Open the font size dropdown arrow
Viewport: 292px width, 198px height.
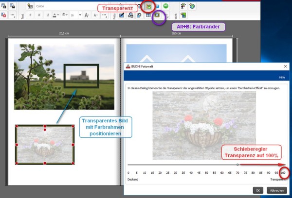pyautogui.click(x=80, y=15)
